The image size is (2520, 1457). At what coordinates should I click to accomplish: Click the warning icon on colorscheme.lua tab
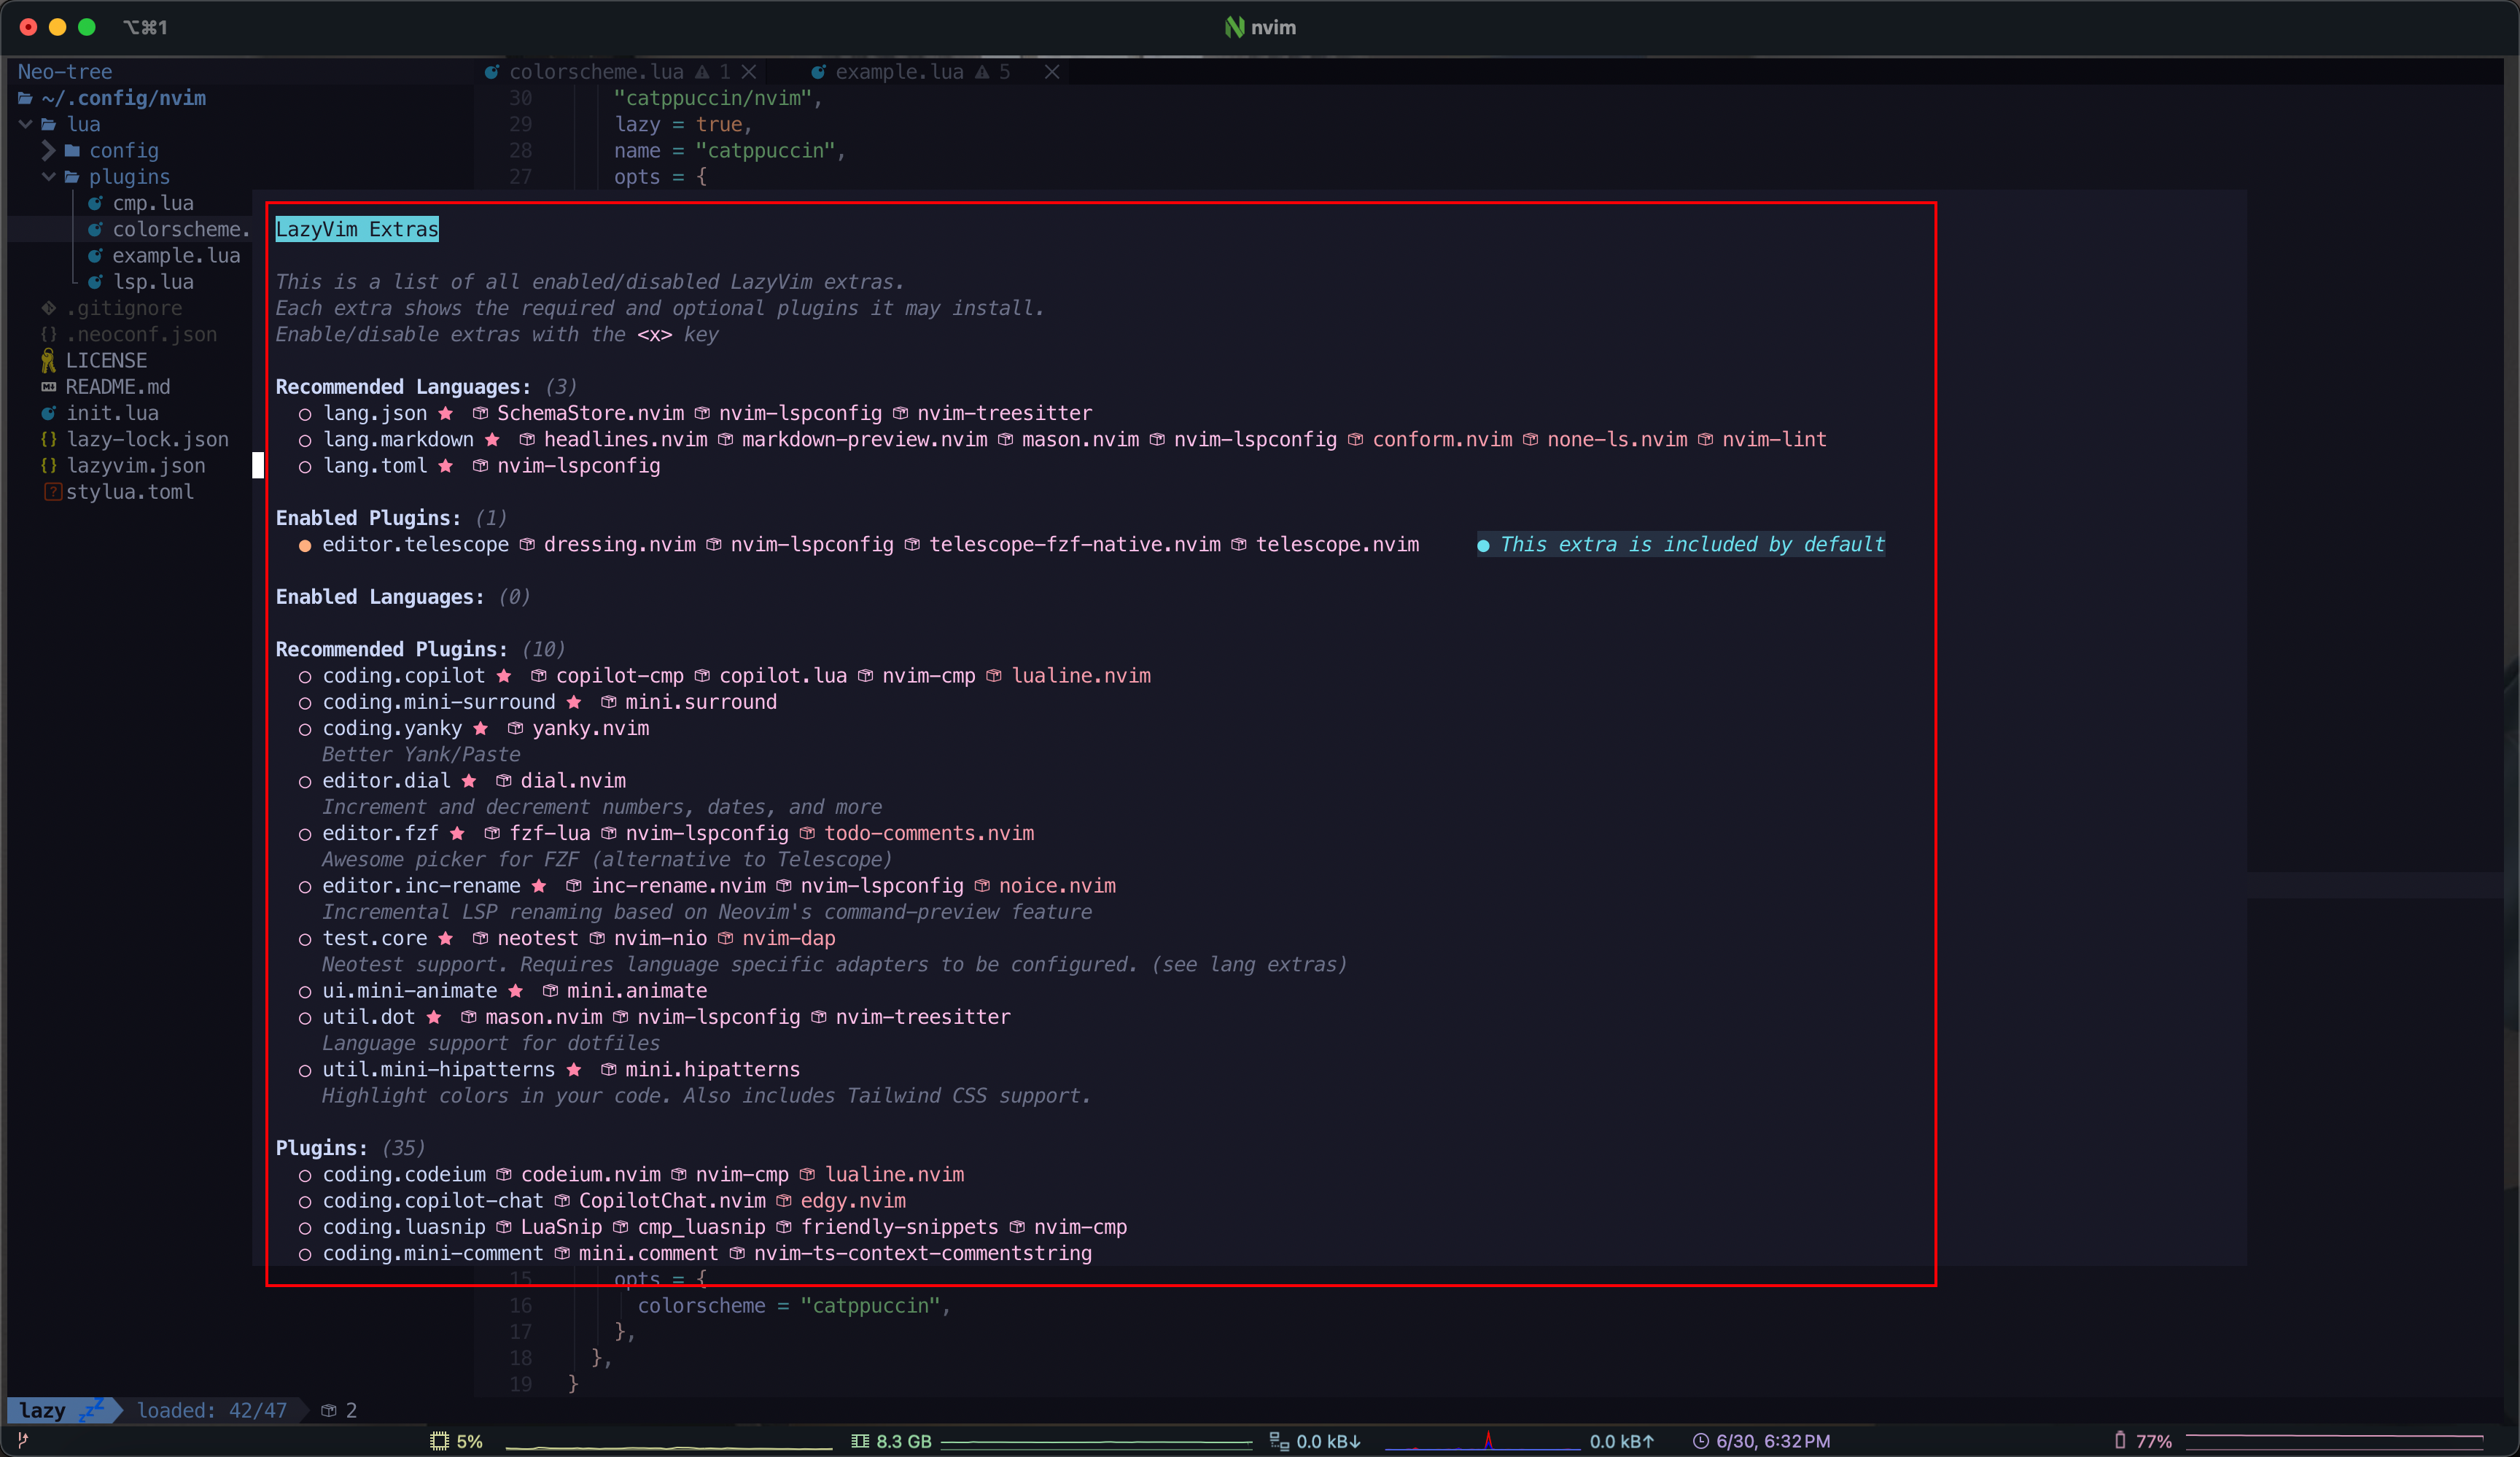pos(702,72)
